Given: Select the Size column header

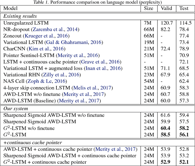Looking at the screenshot, I should click(149, 9).
